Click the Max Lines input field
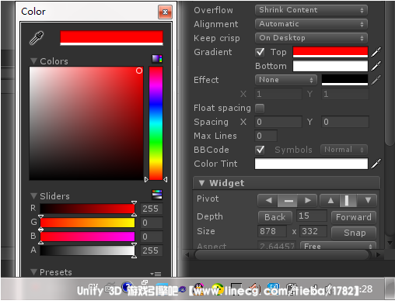 [x=266, y=136]
